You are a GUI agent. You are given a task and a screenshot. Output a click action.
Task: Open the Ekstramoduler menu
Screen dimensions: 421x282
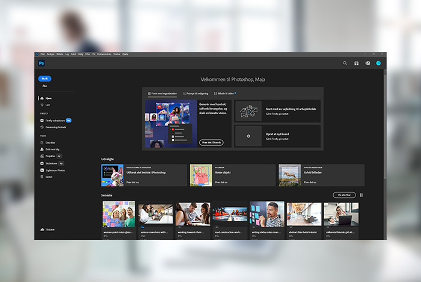(x=104, y=54)
